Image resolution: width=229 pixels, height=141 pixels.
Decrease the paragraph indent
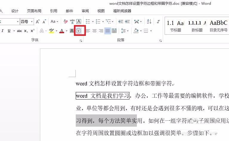coord(121,22)
